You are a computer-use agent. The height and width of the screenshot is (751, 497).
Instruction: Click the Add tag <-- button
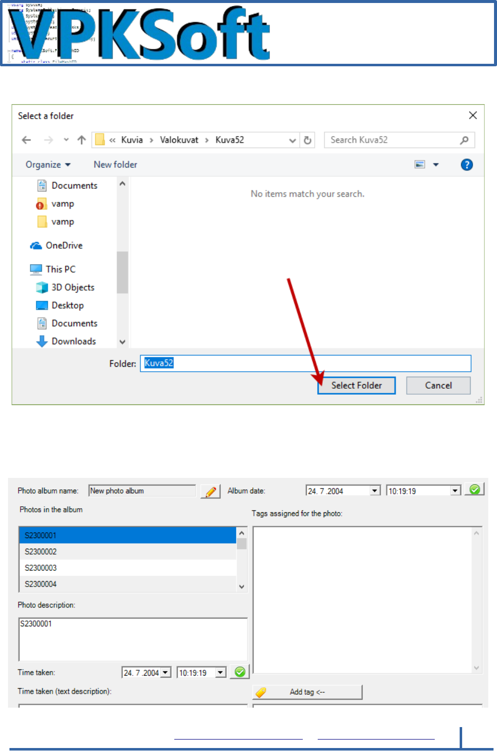tap(307, 692)
